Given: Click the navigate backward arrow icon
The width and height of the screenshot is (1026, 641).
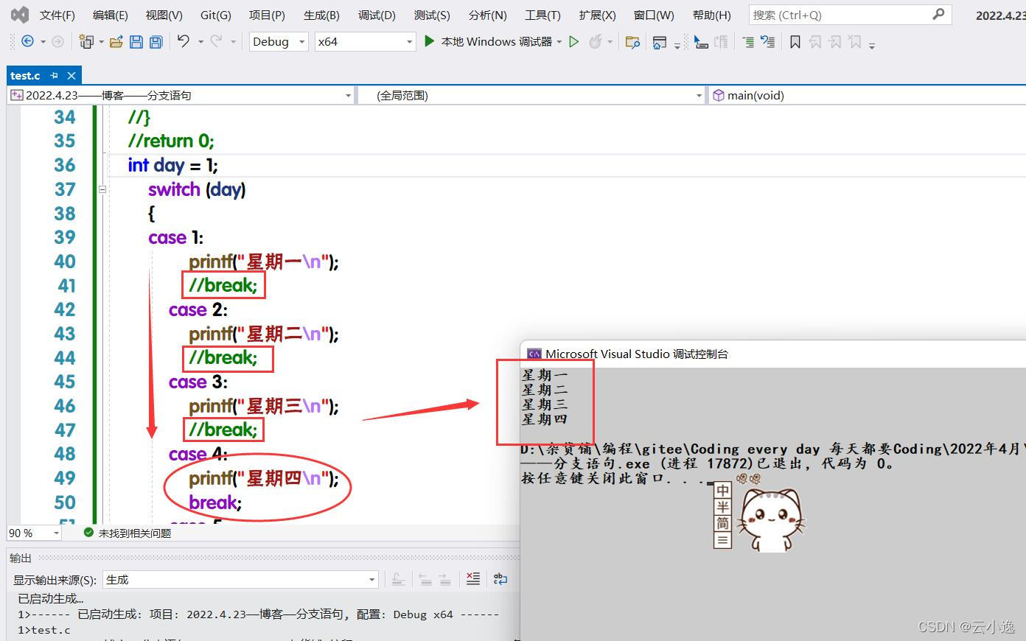Looking at the screenshot, I should [x=28, y=42].
